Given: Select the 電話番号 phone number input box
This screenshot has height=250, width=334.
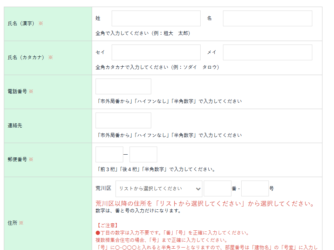Looking at the screenshot, I should click(x=123, y=87).
